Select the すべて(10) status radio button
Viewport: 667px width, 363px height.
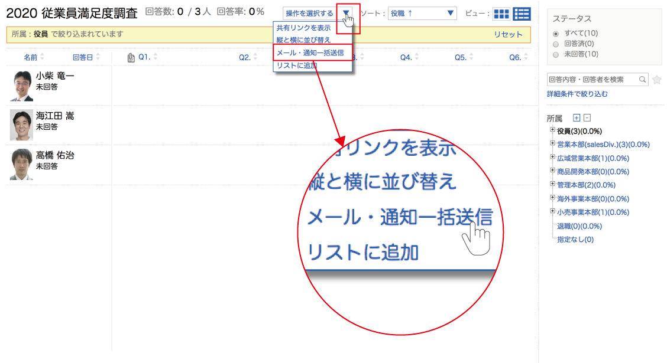coord(555,33)
